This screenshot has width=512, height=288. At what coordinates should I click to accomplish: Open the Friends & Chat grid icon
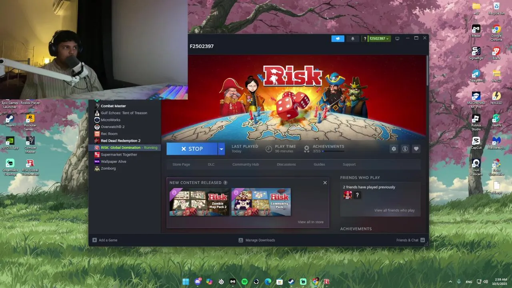pos(422,240)
